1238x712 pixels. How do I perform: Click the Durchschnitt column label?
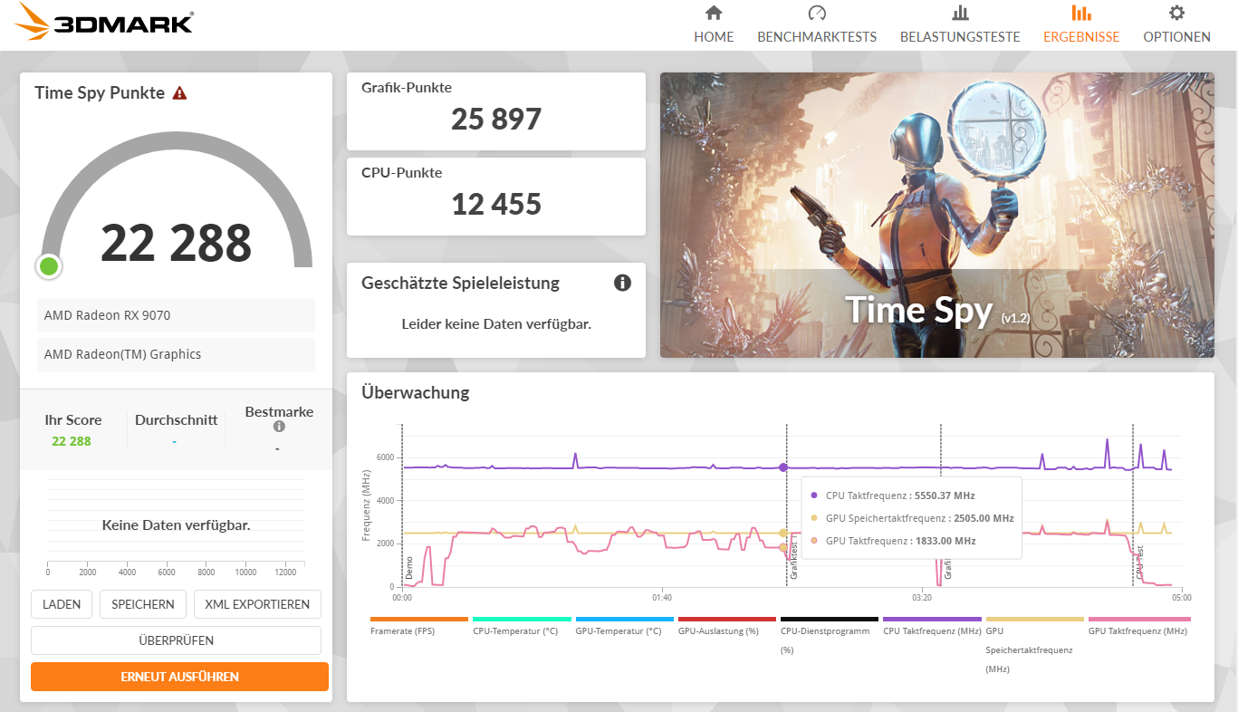pos(176,419)
